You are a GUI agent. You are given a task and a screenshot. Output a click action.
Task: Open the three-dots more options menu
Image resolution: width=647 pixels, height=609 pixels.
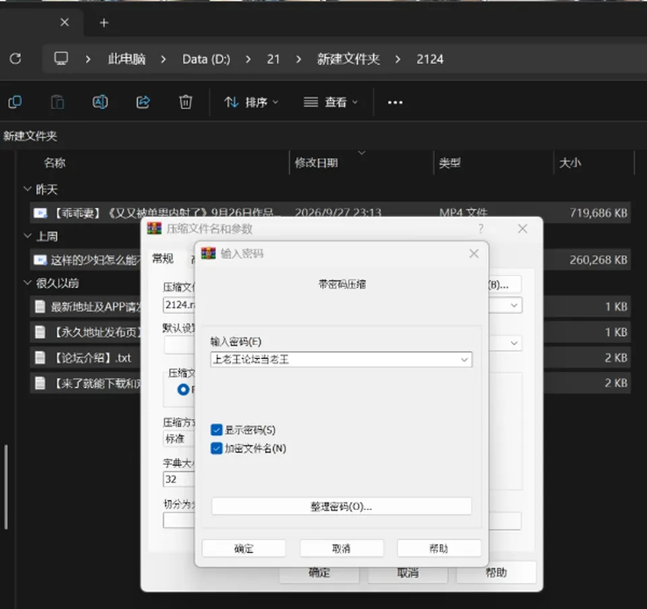click(x=395, y=102)
